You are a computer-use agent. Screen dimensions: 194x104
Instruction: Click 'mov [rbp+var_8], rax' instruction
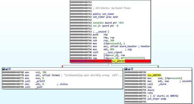coord(109,55)
